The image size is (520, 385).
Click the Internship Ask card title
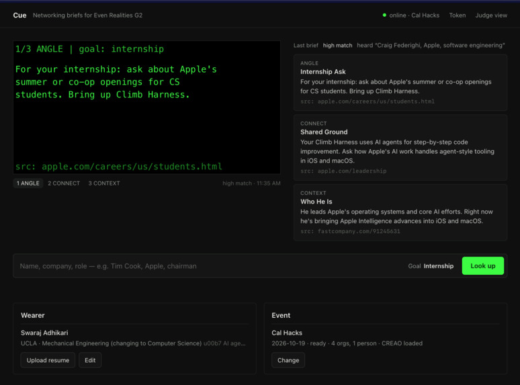(x=322, y=72)
